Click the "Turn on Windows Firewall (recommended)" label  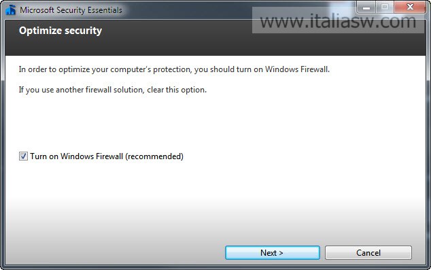[x=107, y=156]
